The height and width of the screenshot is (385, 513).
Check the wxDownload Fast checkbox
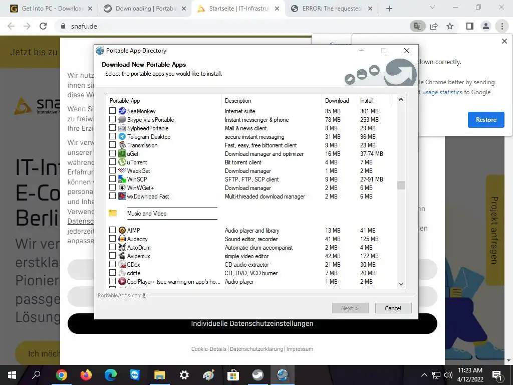click(112, 196)
